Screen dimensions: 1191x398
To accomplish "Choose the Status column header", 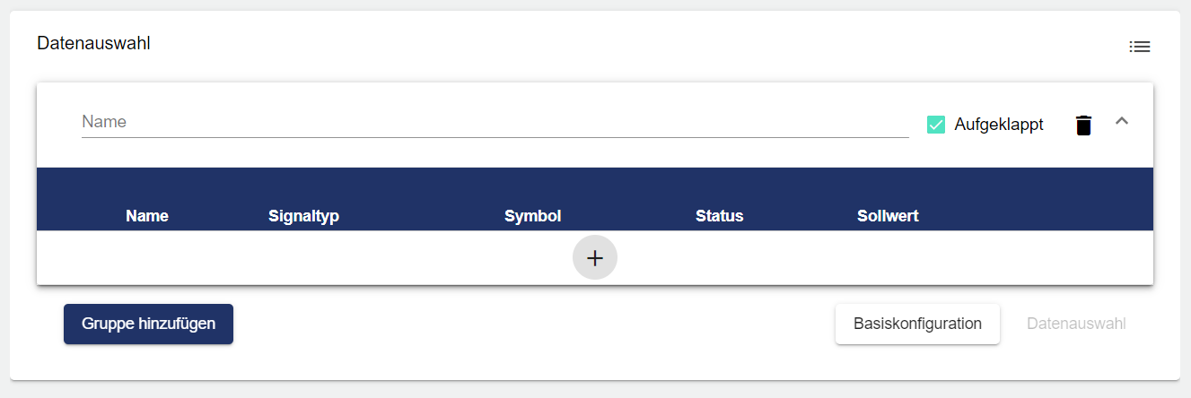I will 719,216.
